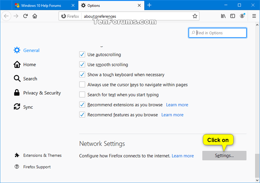Click the scrollbar up arrow
260x183 pixels.
click(257, 25)
